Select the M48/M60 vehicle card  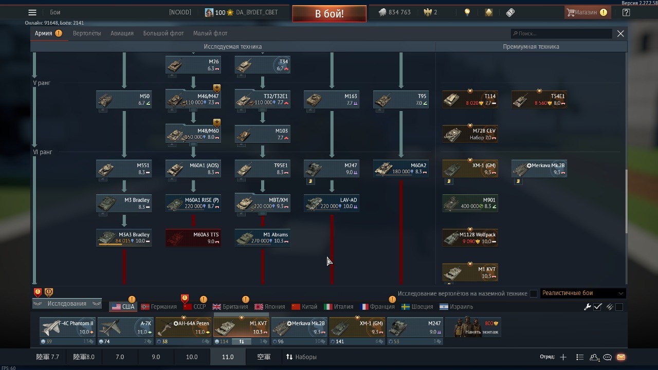(x=193, y=134)
